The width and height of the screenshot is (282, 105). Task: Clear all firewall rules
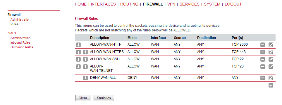tap(83, 98)
